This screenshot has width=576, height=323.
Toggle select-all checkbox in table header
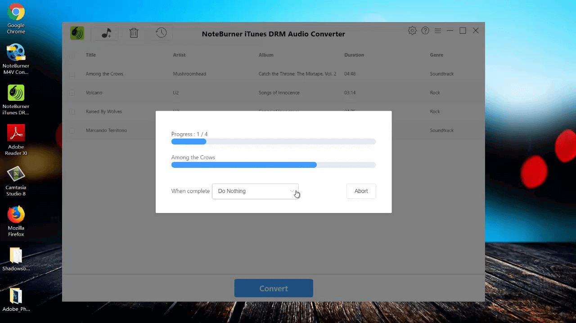point(72,55)
